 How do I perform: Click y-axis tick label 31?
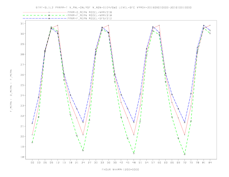22,23
